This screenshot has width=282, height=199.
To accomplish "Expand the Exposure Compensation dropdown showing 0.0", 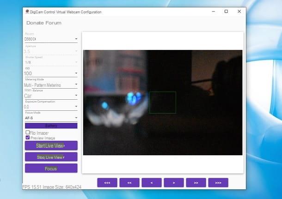I will [51, 107].
